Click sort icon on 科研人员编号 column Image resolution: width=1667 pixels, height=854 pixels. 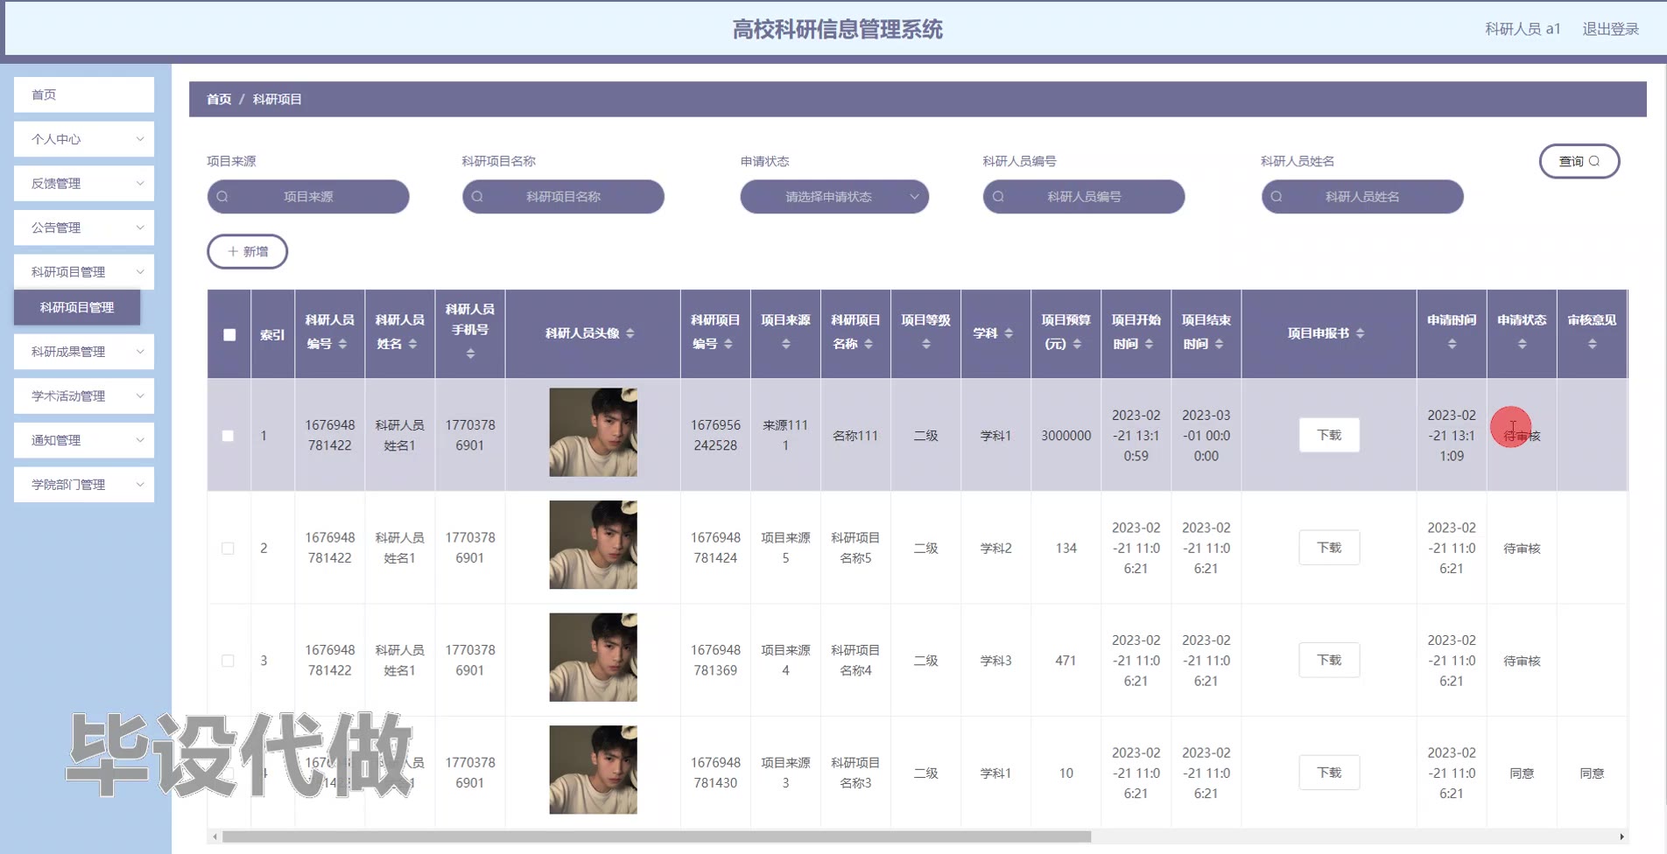click(x=342, y=344)
